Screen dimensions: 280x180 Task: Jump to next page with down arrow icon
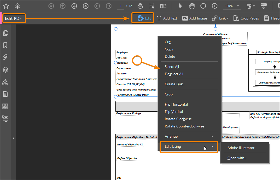pyautogui.click(x=74, y=6)
